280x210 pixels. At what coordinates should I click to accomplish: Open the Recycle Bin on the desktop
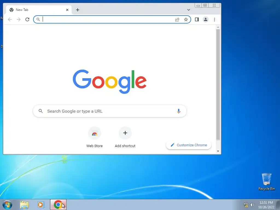266,182
